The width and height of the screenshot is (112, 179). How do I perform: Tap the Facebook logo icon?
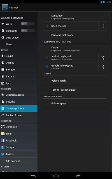[3, 140]
